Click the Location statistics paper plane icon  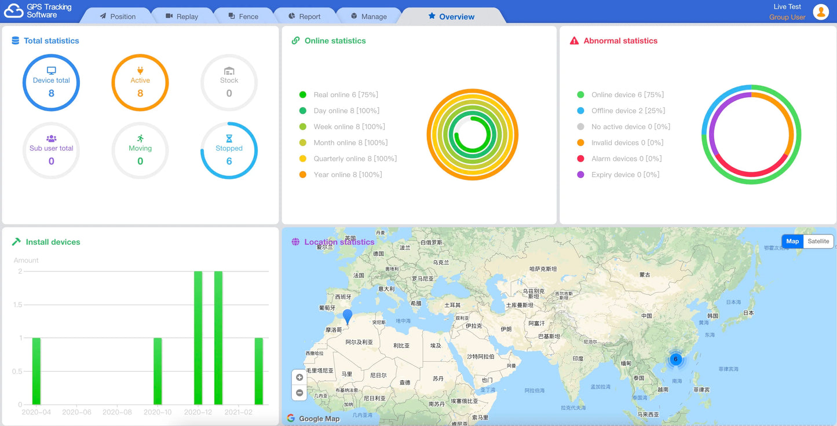pyautogui.click(x=297, y=242)
